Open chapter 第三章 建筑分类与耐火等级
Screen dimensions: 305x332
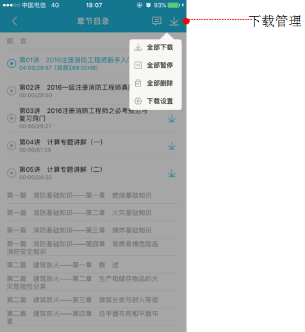pos(93,300)
